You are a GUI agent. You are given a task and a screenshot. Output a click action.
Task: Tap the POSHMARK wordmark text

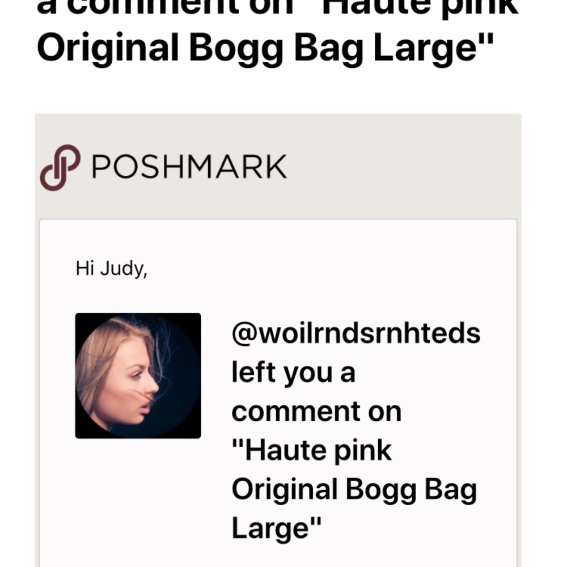tap(189, 167)
